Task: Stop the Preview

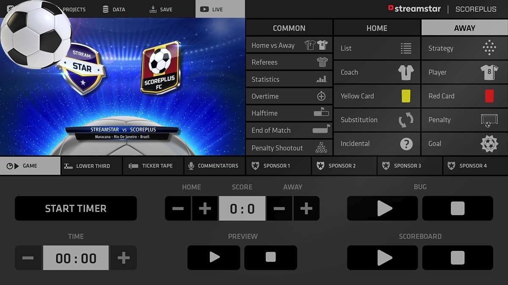Action: click(x=271, y=258)
